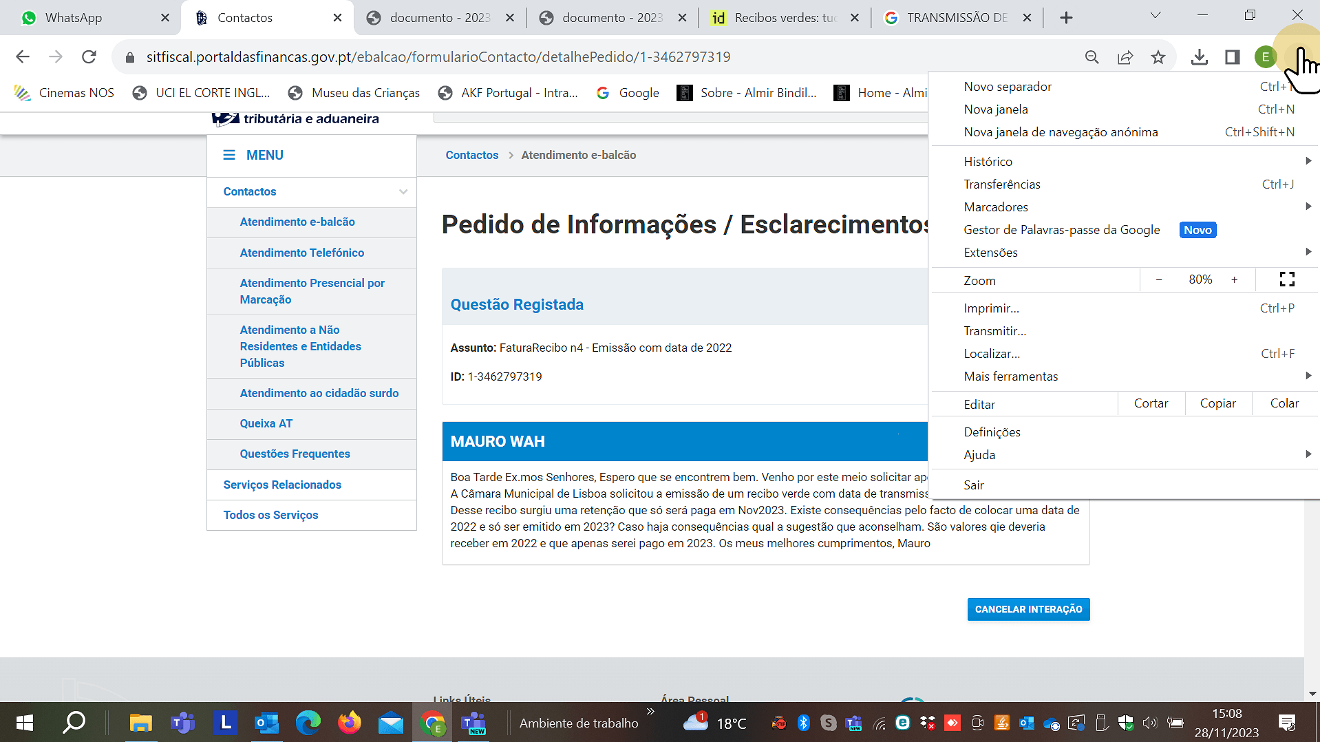Click the bookmark star icon in address bar
The height and width of the screenshot is (742, 1320).
[1158, 57]
